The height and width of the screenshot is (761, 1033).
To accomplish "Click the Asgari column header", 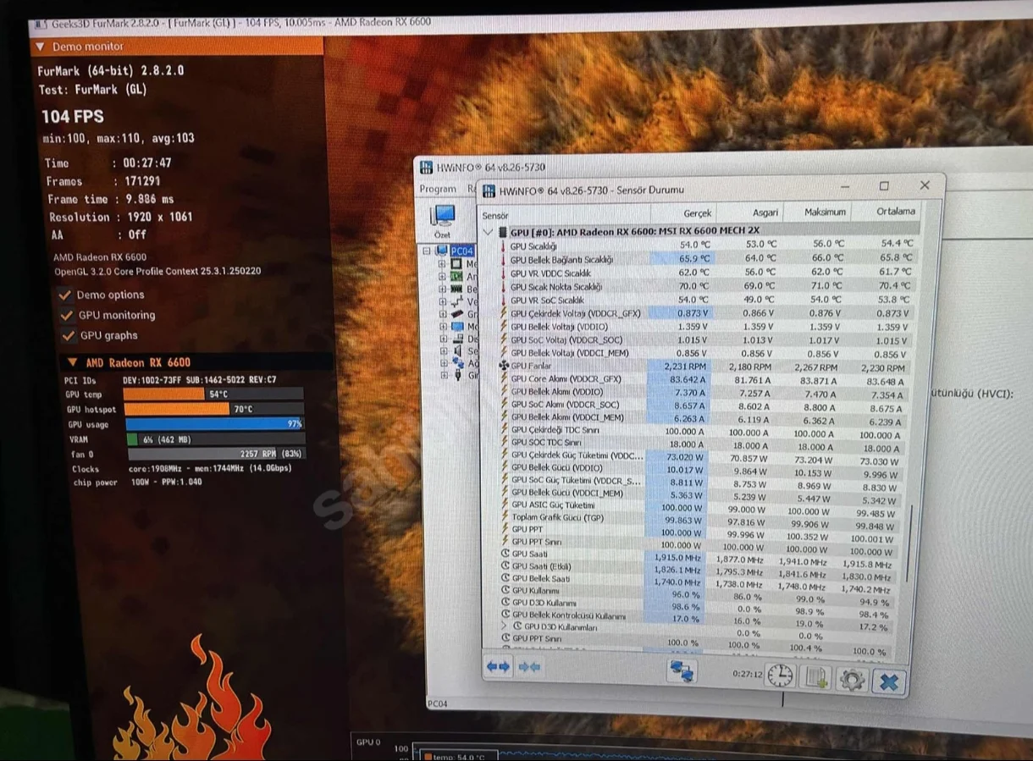I will (765, 212).
